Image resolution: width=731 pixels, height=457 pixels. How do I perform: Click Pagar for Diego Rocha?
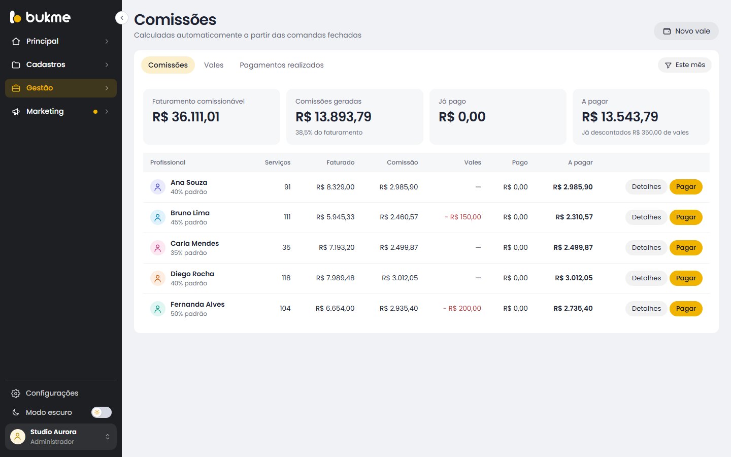pos(686,278)
